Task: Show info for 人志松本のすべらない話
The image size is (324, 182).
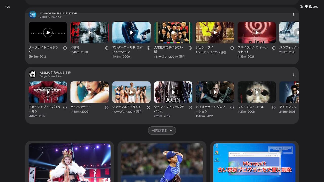Action: (x=190, y=48)
